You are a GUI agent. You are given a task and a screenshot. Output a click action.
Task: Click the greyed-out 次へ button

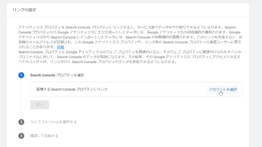[x=40, y=105]
